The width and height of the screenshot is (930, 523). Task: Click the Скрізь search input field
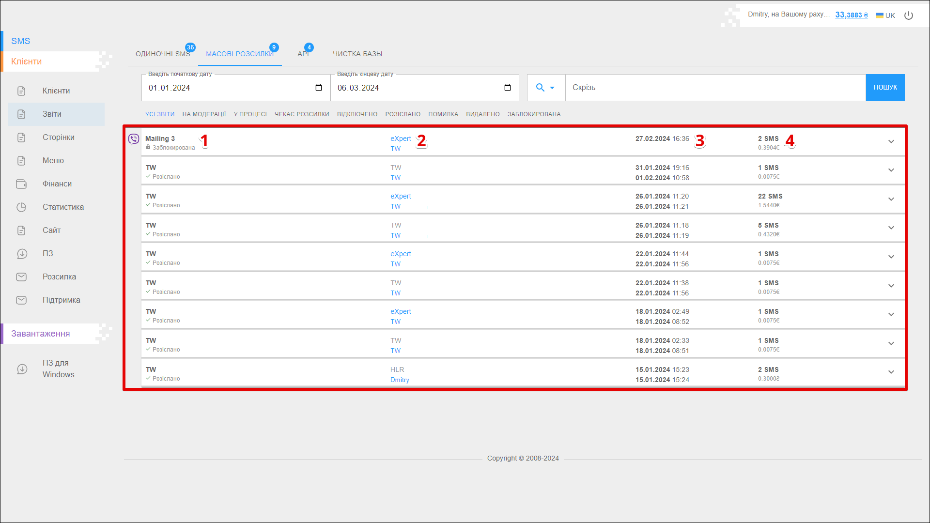click(715, 88)
